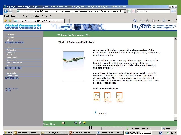Open the Extras menu in menu bar

[44, 16]
